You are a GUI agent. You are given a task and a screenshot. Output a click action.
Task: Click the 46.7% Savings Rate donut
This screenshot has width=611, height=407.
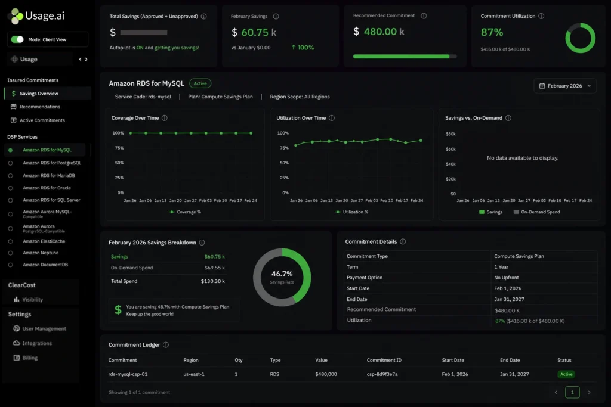tap(282, 277)
